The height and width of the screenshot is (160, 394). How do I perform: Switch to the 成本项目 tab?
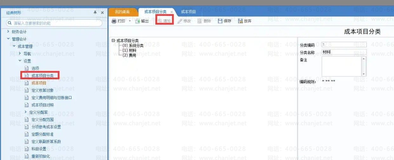188,12
